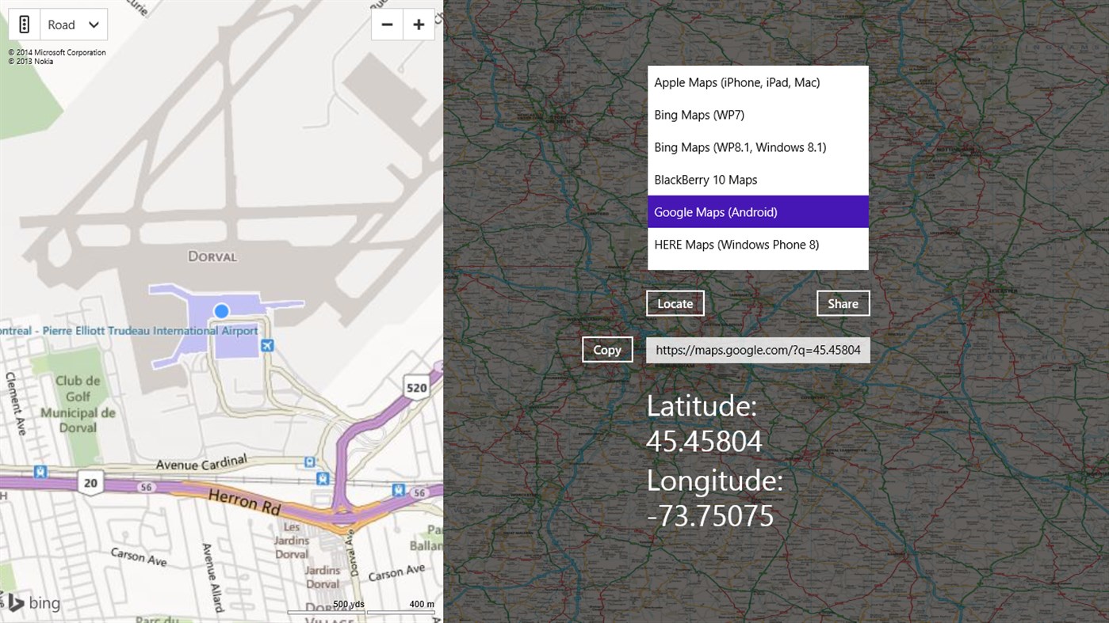Click the Route 20 shield
The height and width of the screenshot is (623, 1109).
click(90, 483)
